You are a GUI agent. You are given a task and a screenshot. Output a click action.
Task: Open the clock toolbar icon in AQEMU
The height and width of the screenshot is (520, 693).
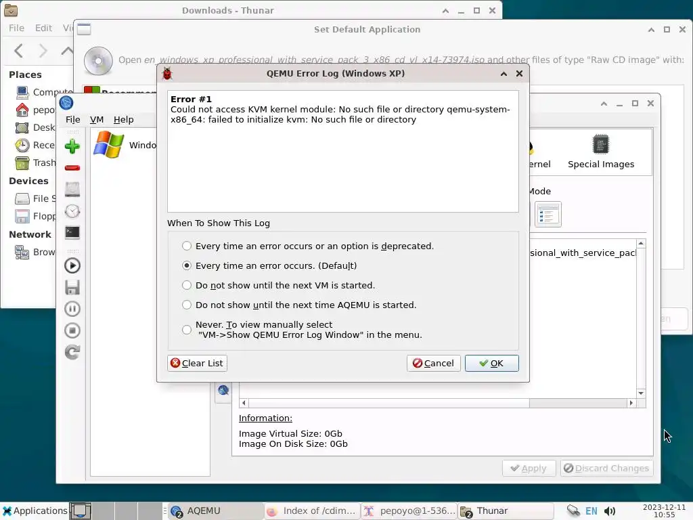(x=72, y=211)
